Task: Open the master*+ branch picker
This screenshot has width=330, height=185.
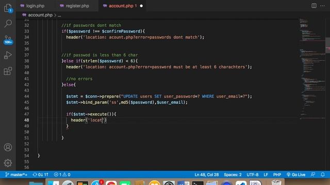Action: (x=16, y=175)
